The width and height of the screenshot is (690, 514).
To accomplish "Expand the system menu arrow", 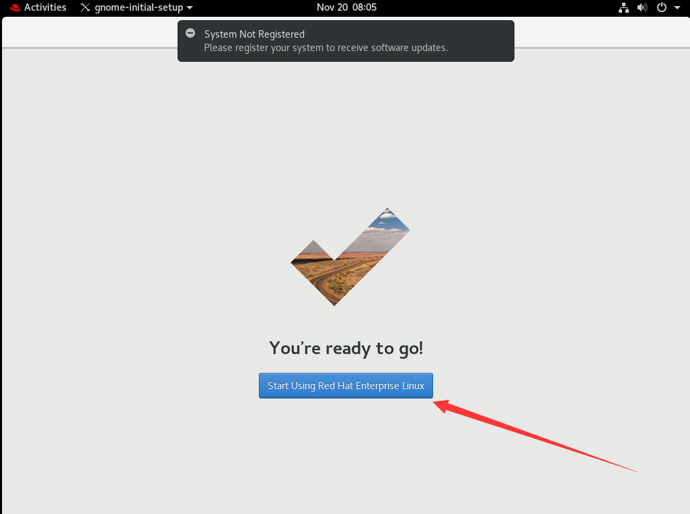I will coord(677,7).
